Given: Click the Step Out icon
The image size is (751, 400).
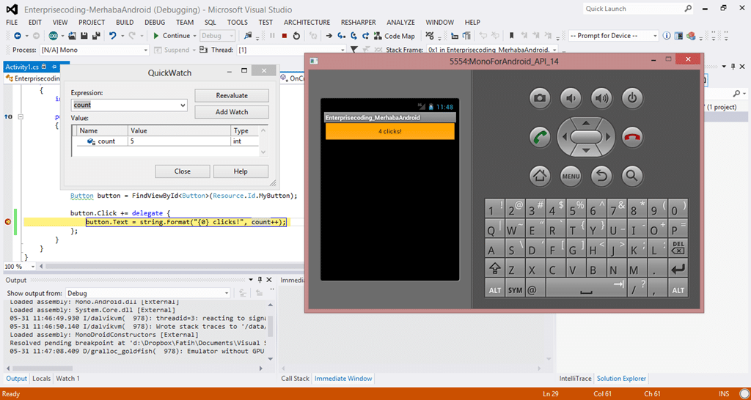Looking at the screenshot, I should 365,36.
